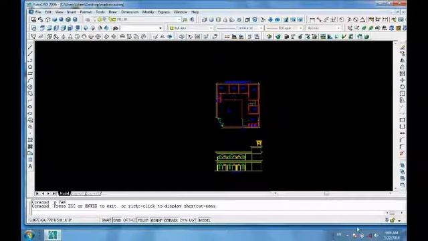
Task: Open the File menu
Action: coord(38,12)
